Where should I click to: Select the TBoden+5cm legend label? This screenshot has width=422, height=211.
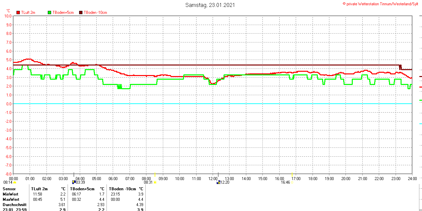63,13
